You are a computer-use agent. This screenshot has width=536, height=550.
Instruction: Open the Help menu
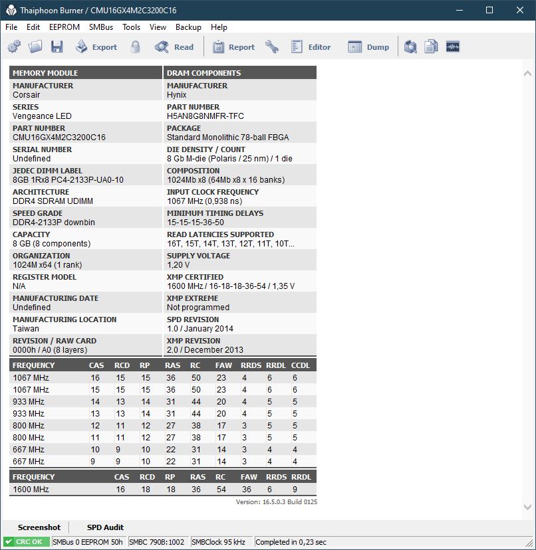pyautogui.click(x=219, y=27)
